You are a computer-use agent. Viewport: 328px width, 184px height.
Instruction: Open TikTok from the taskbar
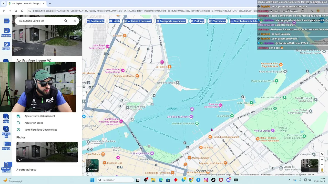pyautogui.click(x=213, y=180)
